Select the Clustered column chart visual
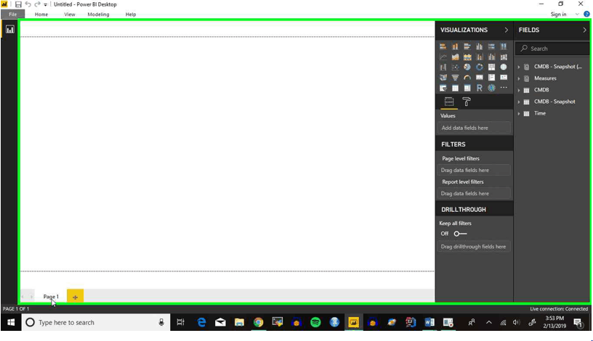593x341 pixels. (x=479, y=46)
